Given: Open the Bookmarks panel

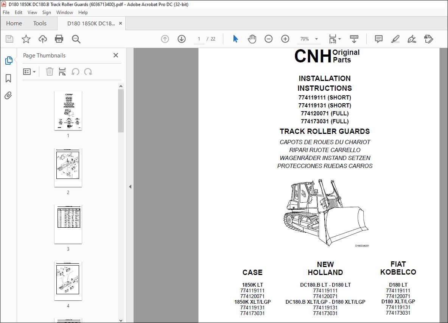Looking at the screenshot, I should pyautogui.click(x=8, y=78).
